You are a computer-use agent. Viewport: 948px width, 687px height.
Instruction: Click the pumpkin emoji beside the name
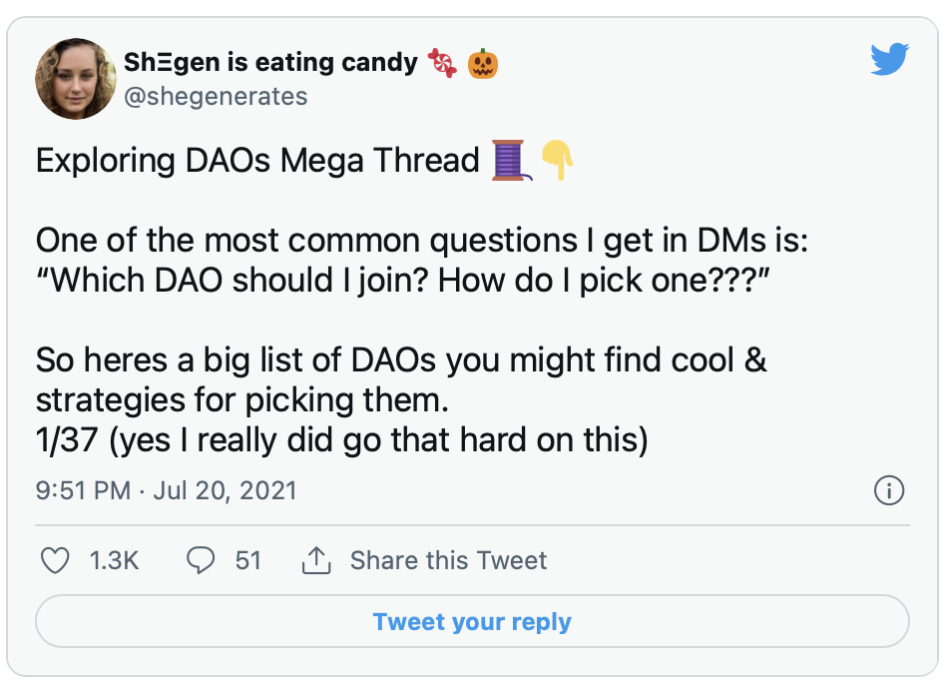click(482, 64)
